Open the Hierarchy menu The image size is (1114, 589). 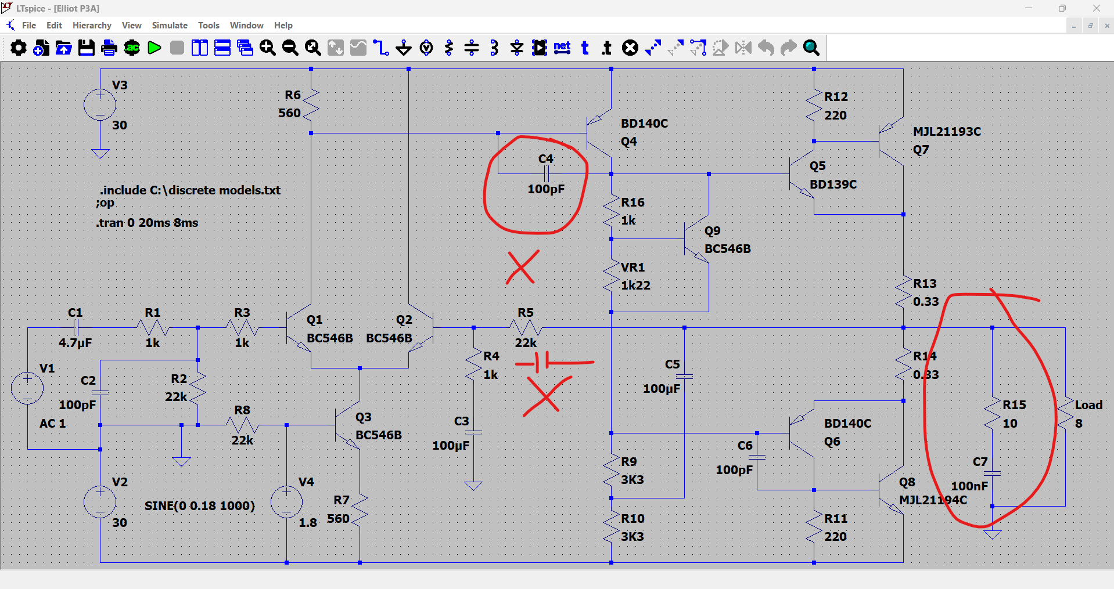92,26
